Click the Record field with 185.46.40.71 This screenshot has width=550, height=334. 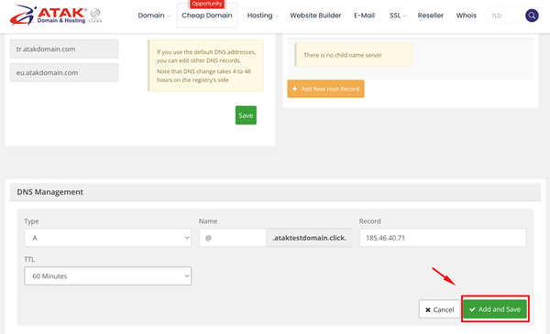(443, 238)
